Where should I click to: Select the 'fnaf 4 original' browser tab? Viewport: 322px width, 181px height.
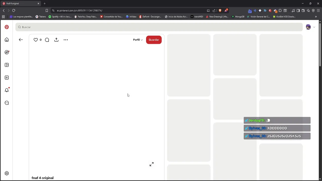[21, 4]
